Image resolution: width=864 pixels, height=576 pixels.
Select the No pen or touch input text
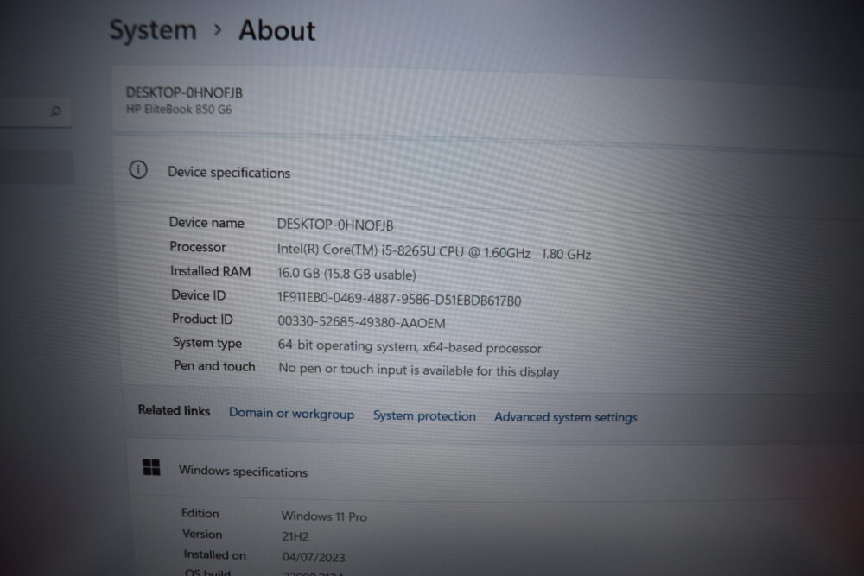419,370
